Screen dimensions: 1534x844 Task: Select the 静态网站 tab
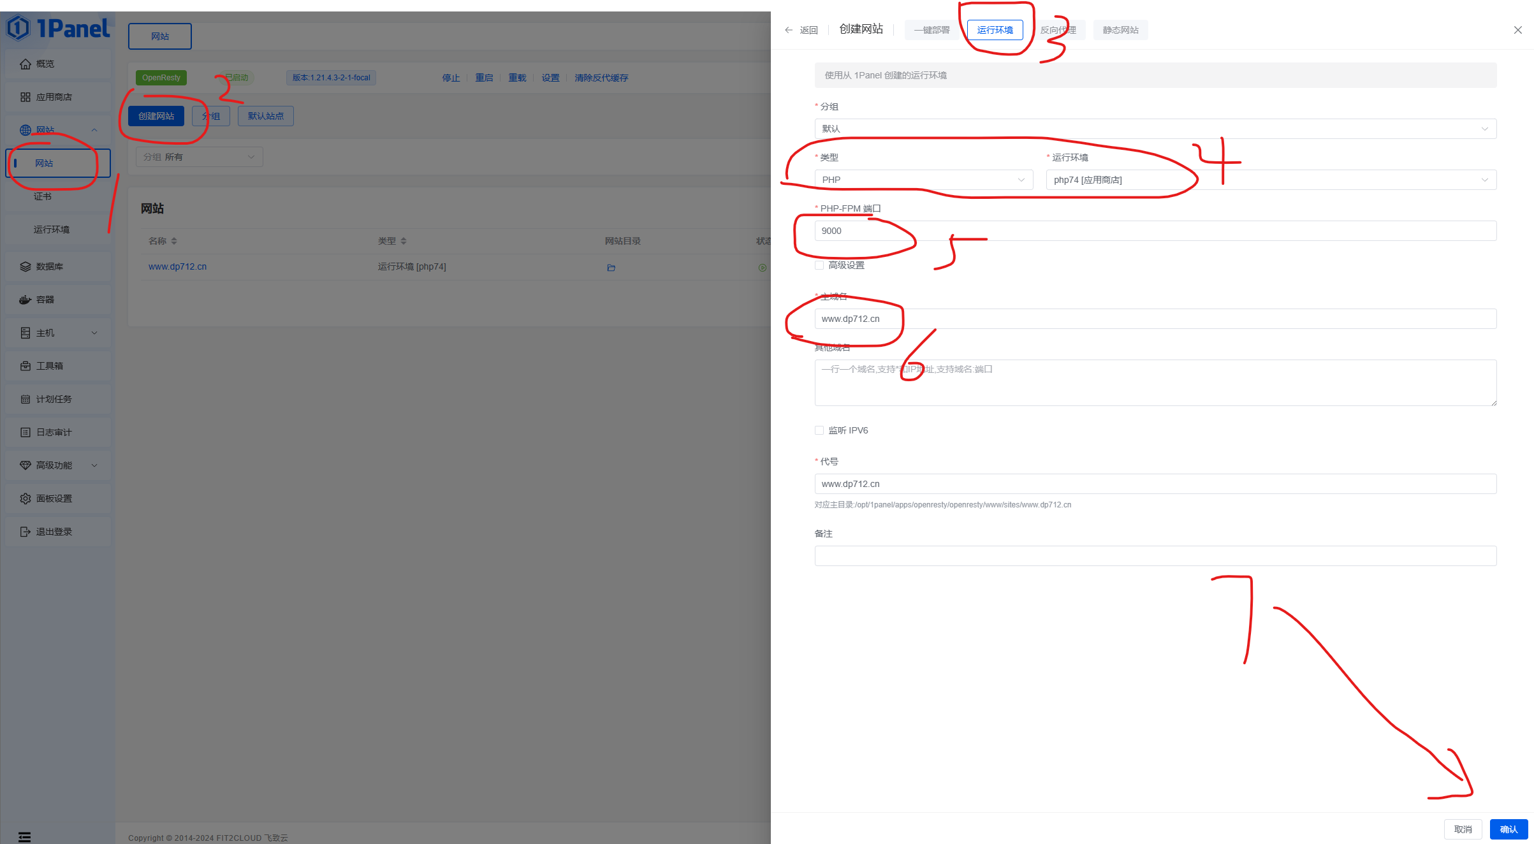coord(1120,30)
